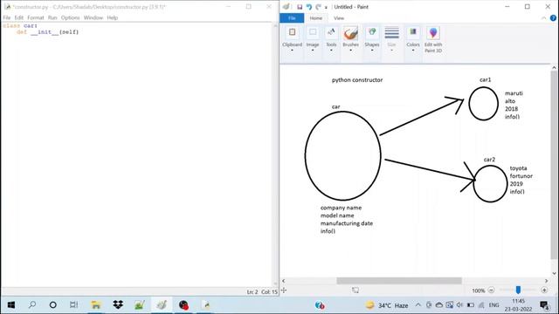Click after "__init__(self)" in the code editor
The width and height of the screenshot is (559, 314).
tap(79, 32)
